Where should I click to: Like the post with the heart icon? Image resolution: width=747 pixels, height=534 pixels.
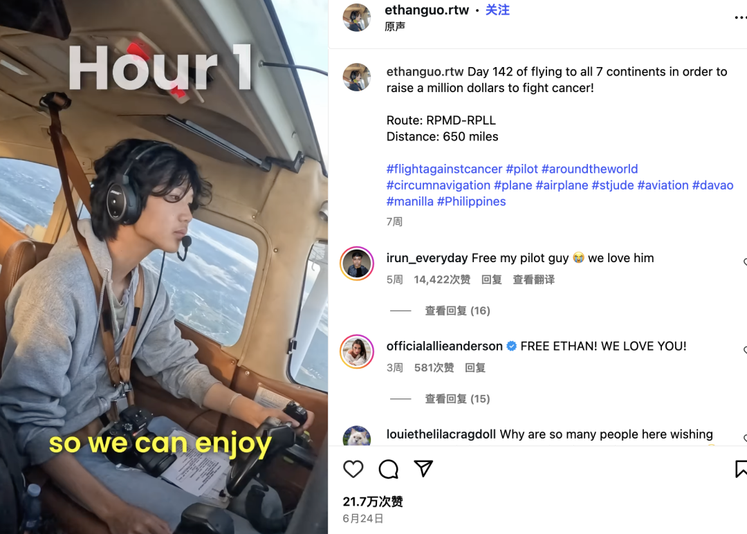353,469
